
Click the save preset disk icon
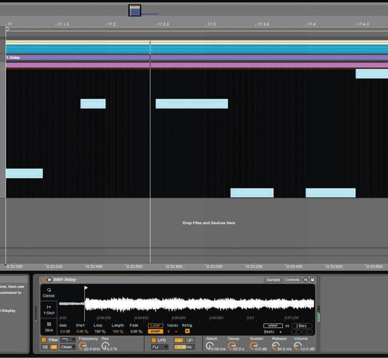[312, 280]
